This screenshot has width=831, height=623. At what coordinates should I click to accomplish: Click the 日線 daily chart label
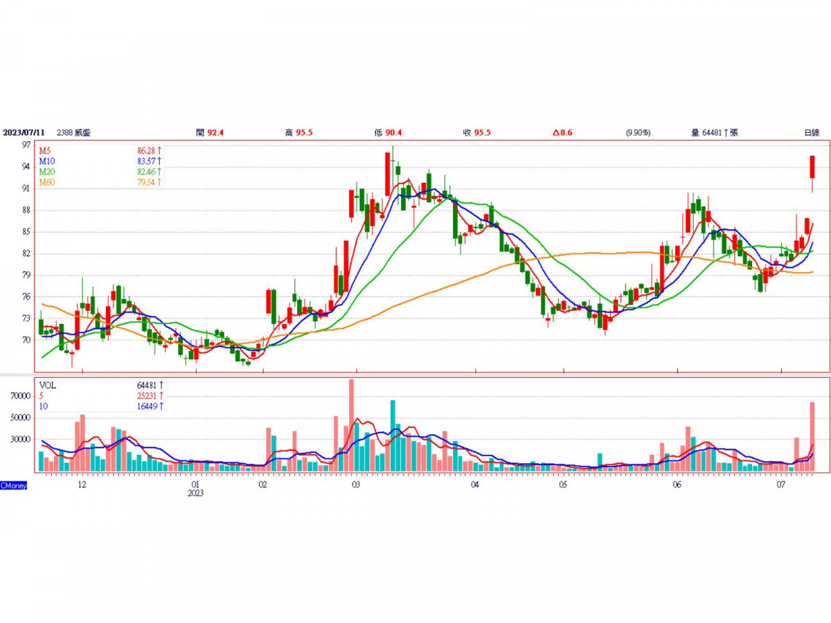tap(811, 132)
